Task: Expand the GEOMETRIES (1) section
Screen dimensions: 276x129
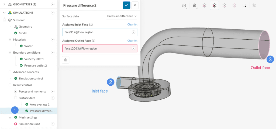Action: tap(4, 4)
